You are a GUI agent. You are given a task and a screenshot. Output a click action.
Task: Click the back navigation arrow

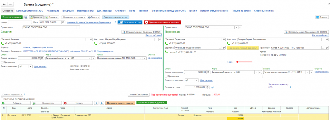click(x=5, y=4)
